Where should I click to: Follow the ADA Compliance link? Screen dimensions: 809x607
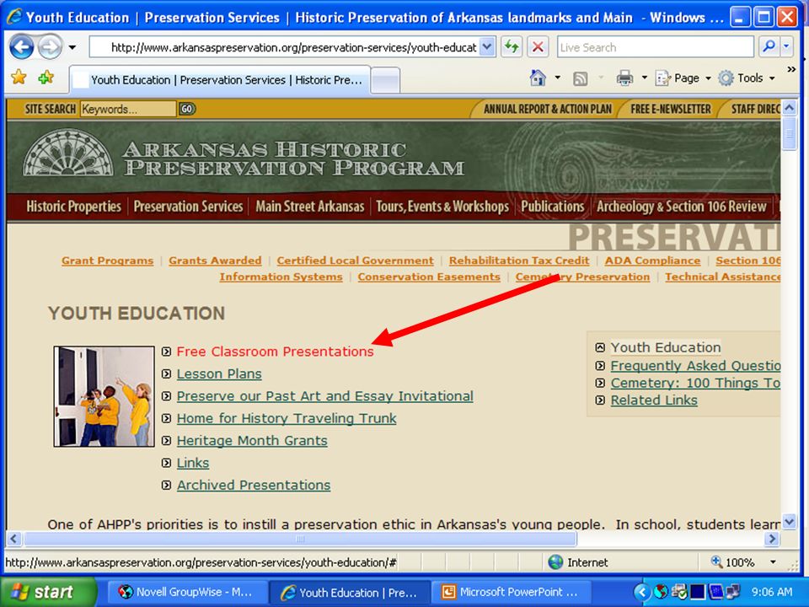click(x=652, y=261)
